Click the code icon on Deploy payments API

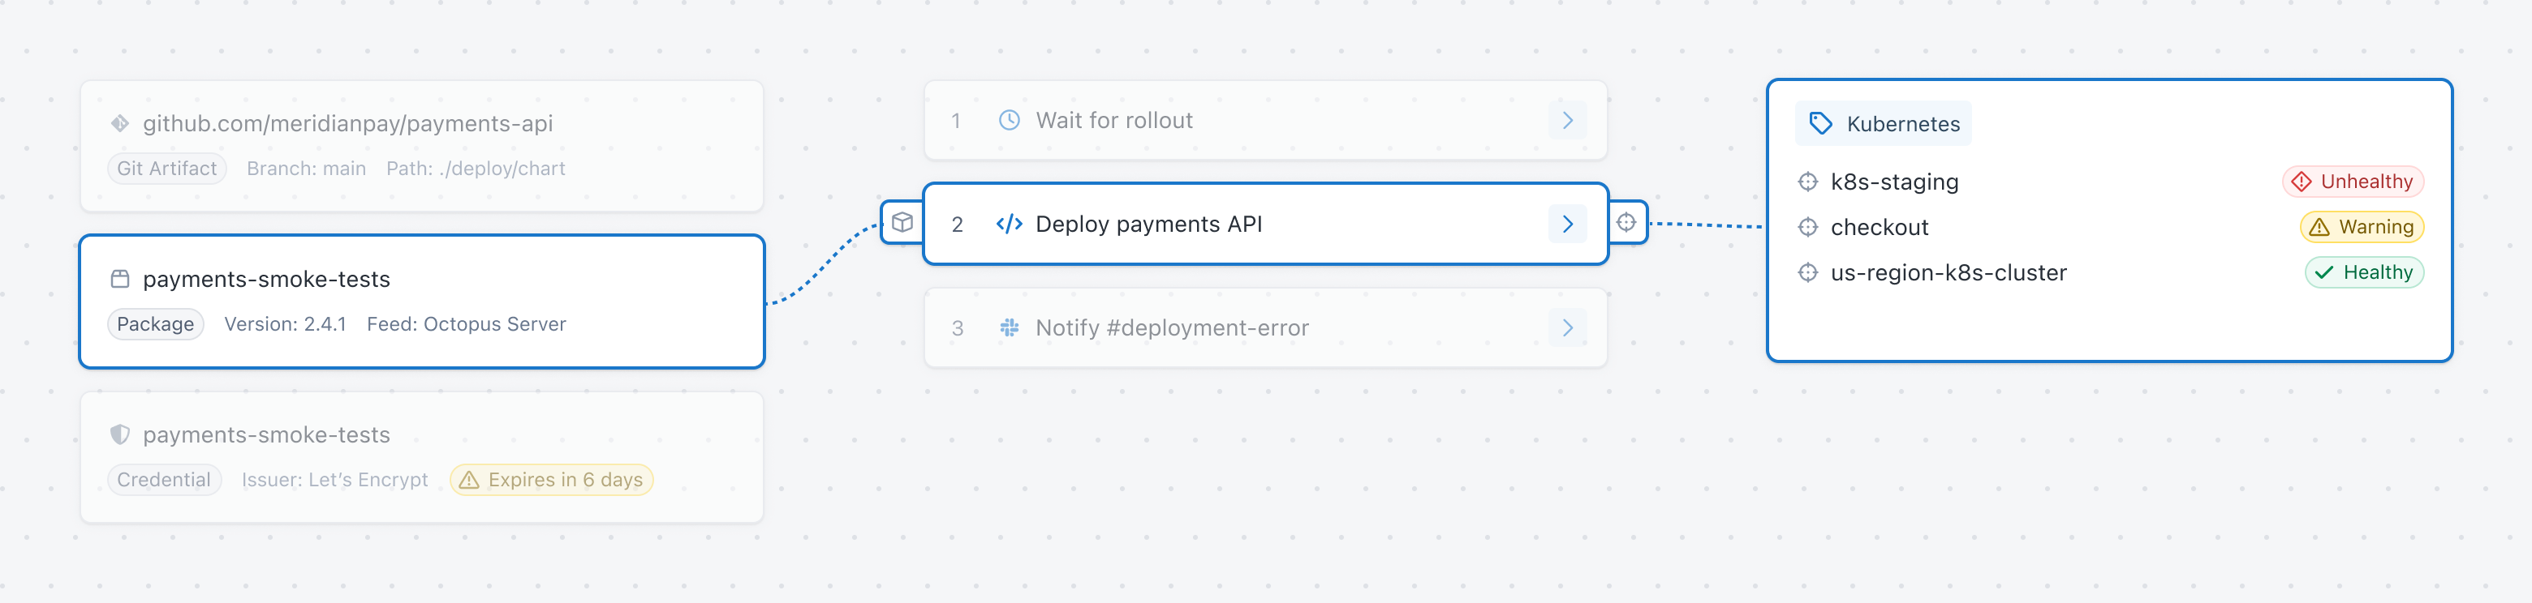click(1010, 224)
